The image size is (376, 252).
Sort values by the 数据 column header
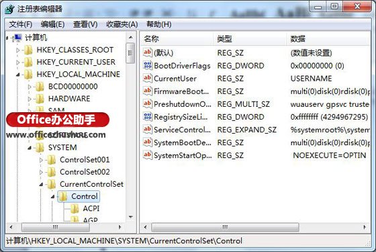(328, 39)
